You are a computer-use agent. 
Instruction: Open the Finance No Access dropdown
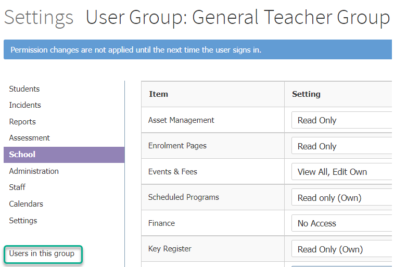tap(342, 223)
